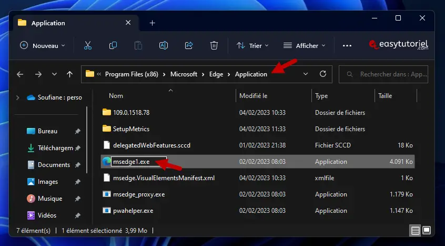
Task: Open a new tab with plus button
Action: 153,23
